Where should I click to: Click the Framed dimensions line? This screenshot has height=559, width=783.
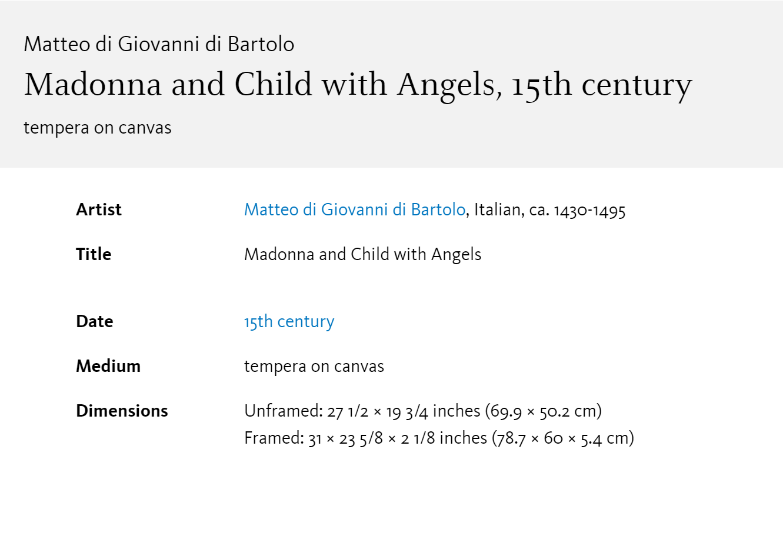tap(439, 438)
